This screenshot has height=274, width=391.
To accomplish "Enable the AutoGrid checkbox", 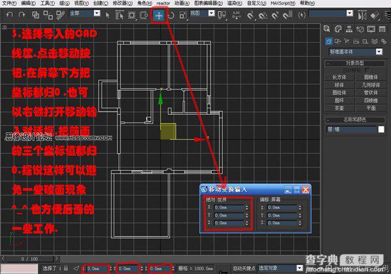I will click(x=367, y=70).
